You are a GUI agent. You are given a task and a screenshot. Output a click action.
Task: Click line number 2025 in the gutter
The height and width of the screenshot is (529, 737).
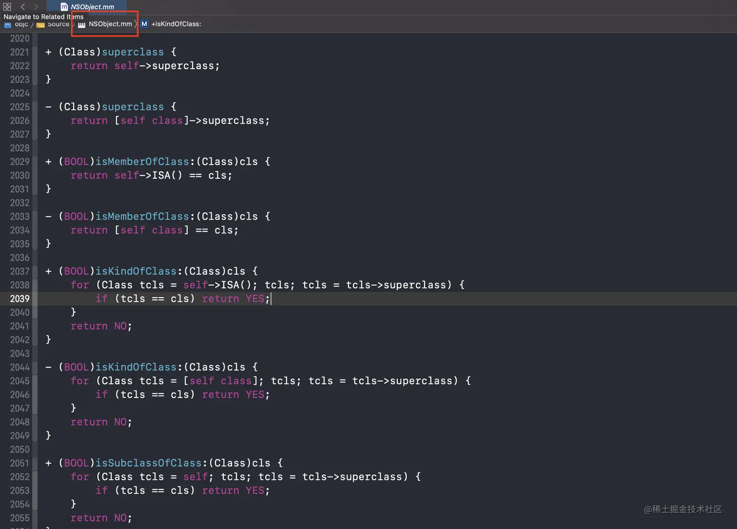click(19, 107)
